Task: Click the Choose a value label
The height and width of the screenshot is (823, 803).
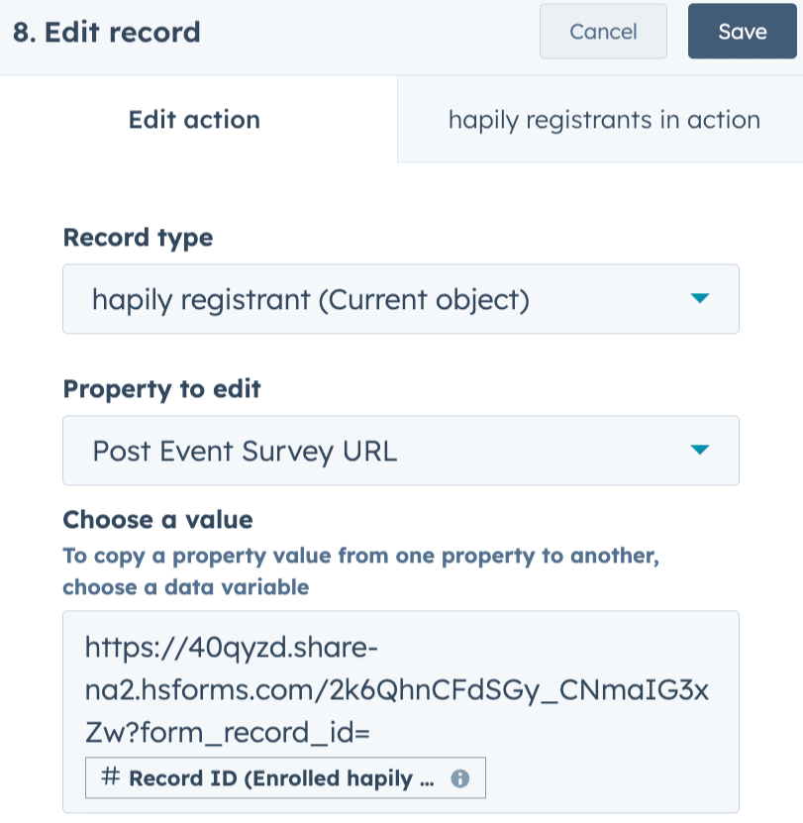Action: tap(157, 520)
